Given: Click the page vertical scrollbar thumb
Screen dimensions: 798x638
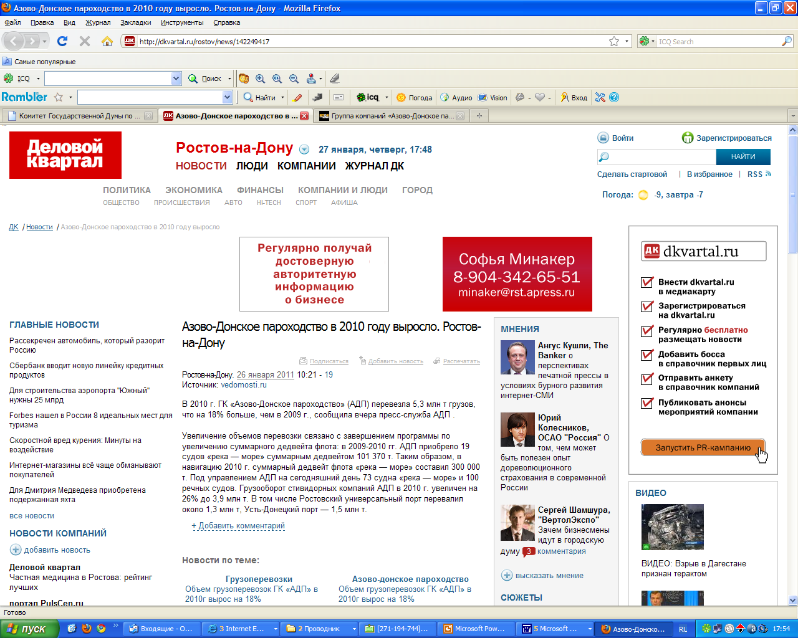Looking at the screenshot, I should tap(793, 195).
